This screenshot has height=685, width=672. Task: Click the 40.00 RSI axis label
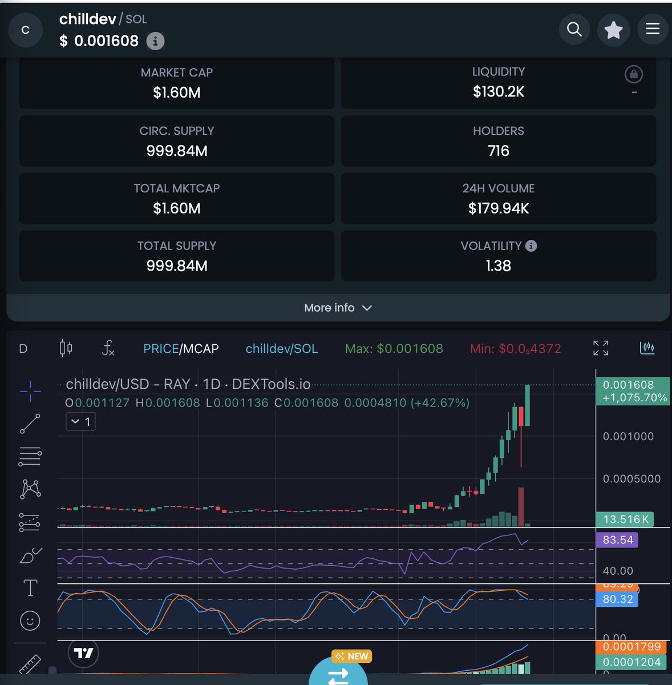[618, 571]
